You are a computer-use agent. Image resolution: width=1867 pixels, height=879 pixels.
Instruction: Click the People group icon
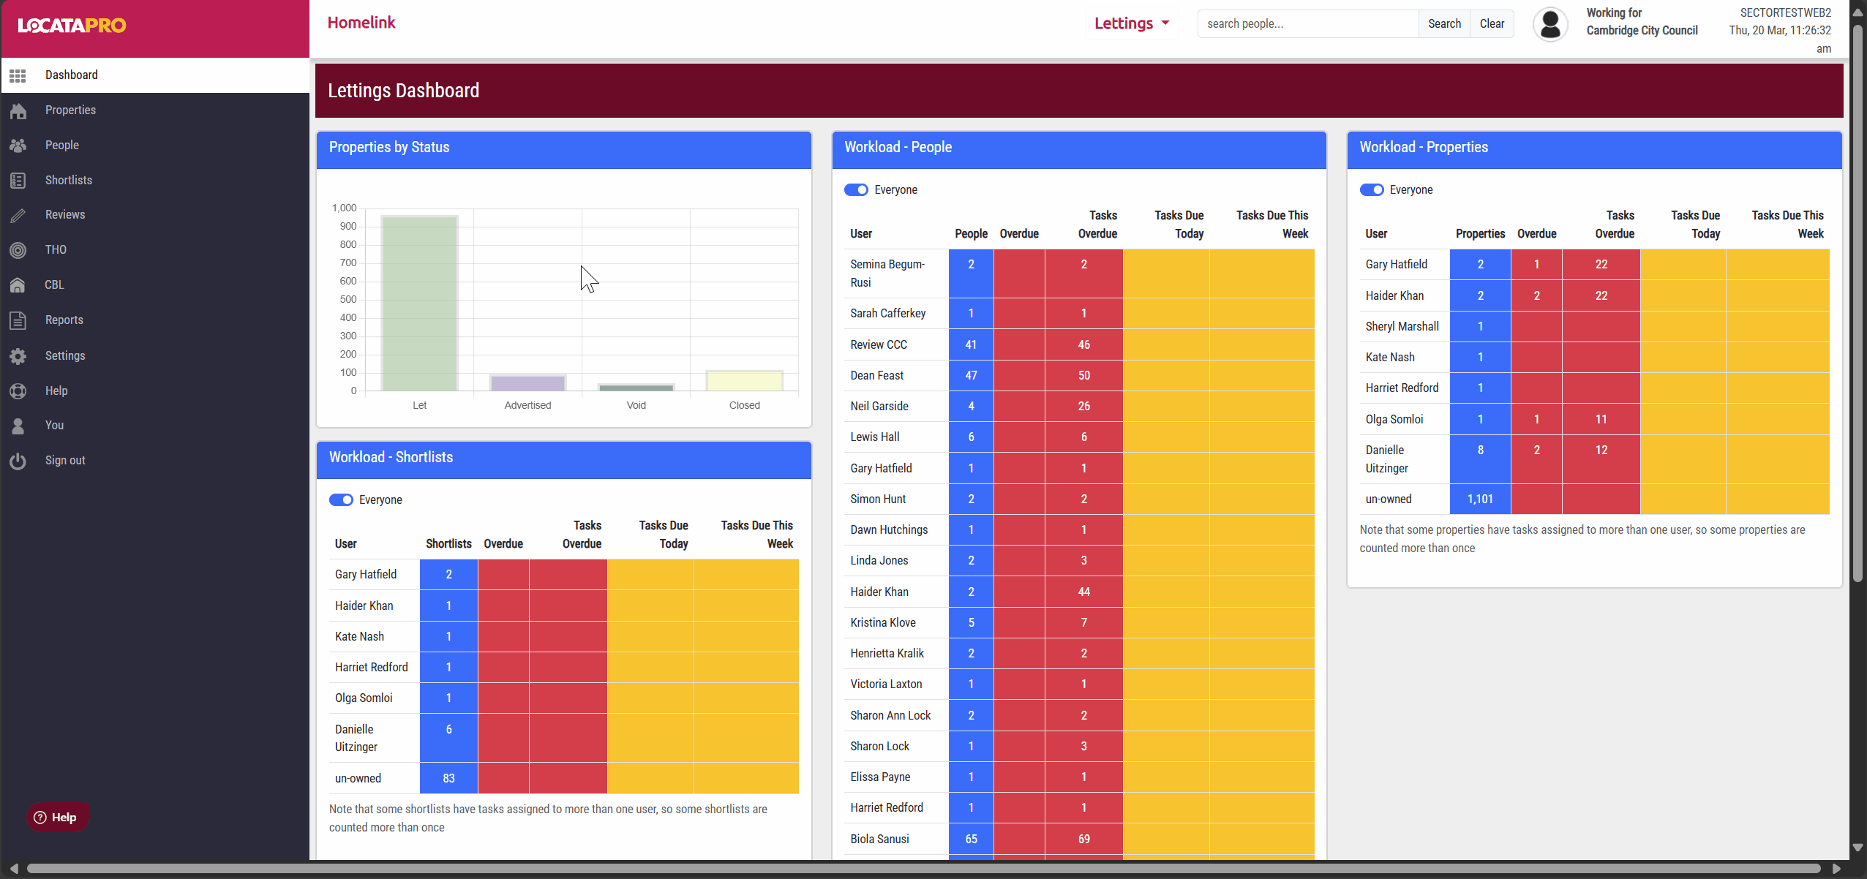tap(18, 146)
